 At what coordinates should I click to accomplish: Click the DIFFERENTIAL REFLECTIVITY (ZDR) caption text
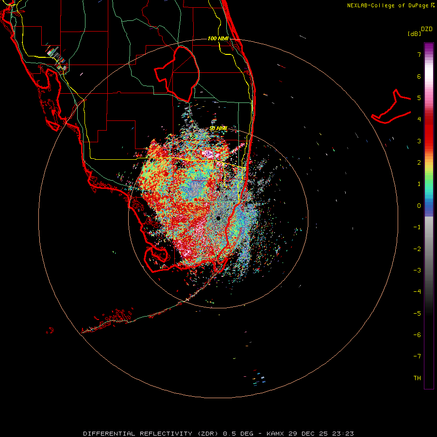[151, 434]
